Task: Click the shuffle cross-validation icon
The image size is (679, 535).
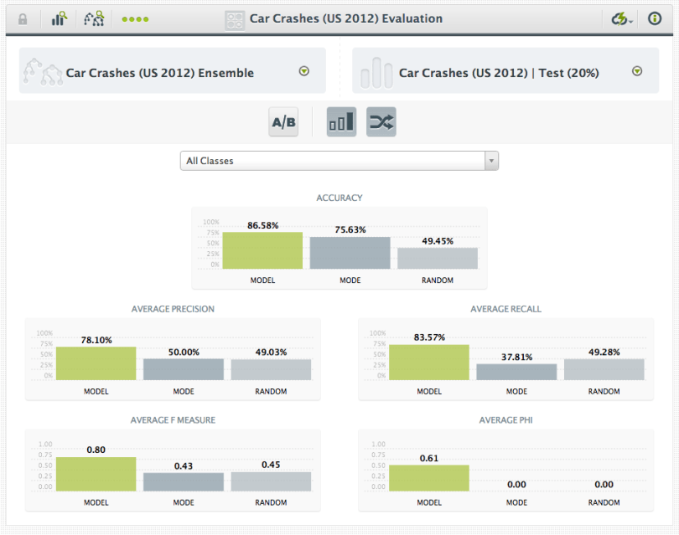Action: [x=381, y=121]
